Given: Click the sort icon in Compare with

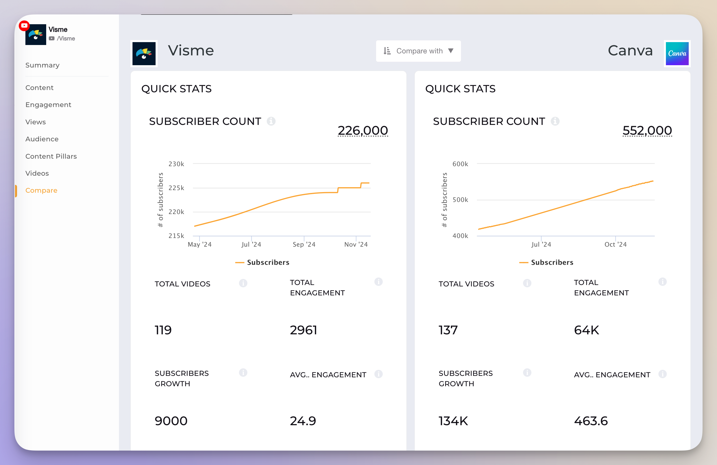Looking at the screenshot, I should tap(387, 51).
